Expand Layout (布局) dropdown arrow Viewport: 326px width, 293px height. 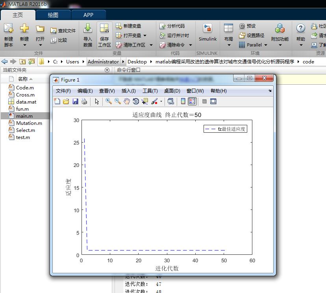click(x=229, y=45)
